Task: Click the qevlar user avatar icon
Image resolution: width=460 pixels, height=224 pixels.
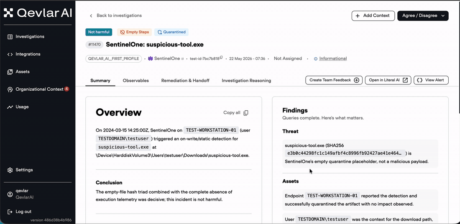Action: coord(10,194)
